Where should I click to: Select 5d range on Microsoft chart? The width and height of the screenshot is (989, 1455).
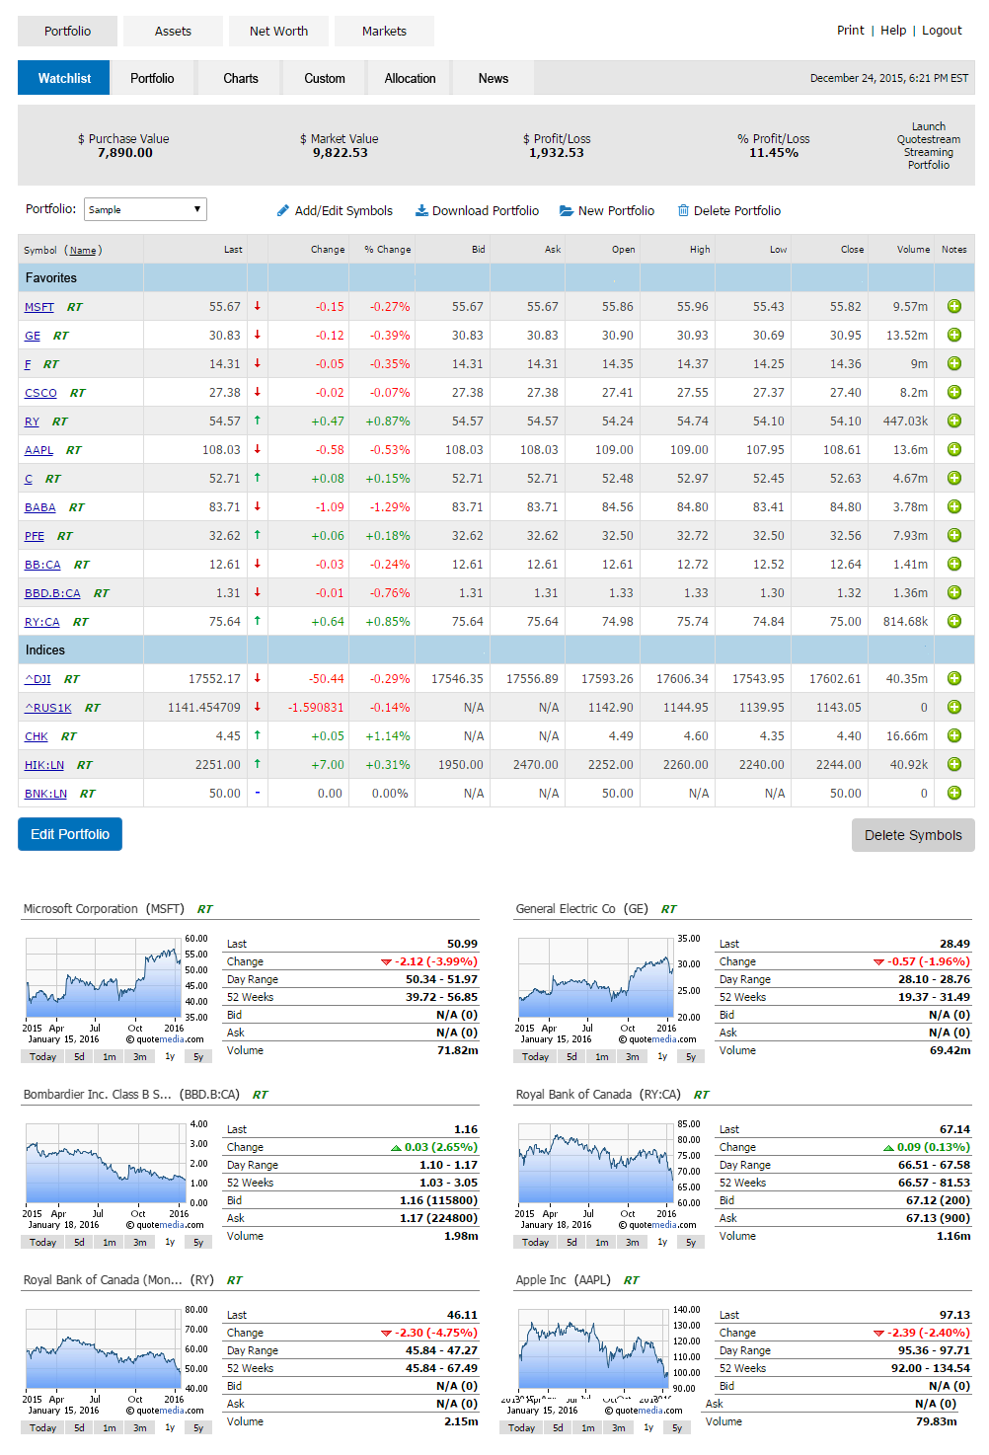click(79, 1057)
